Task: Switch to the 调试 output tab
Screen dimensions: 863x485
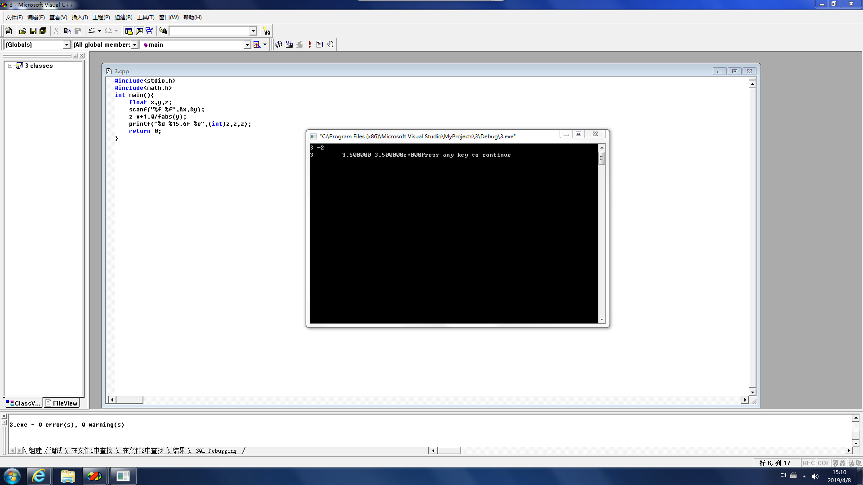Action: (56, 450)
